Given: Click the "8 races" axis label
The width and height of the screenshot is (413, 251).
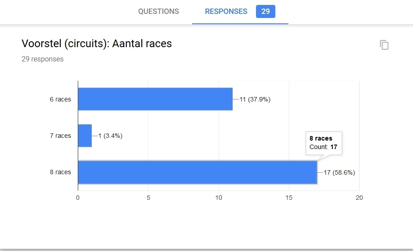Looking at the screenshot, I should click(60, 172).
